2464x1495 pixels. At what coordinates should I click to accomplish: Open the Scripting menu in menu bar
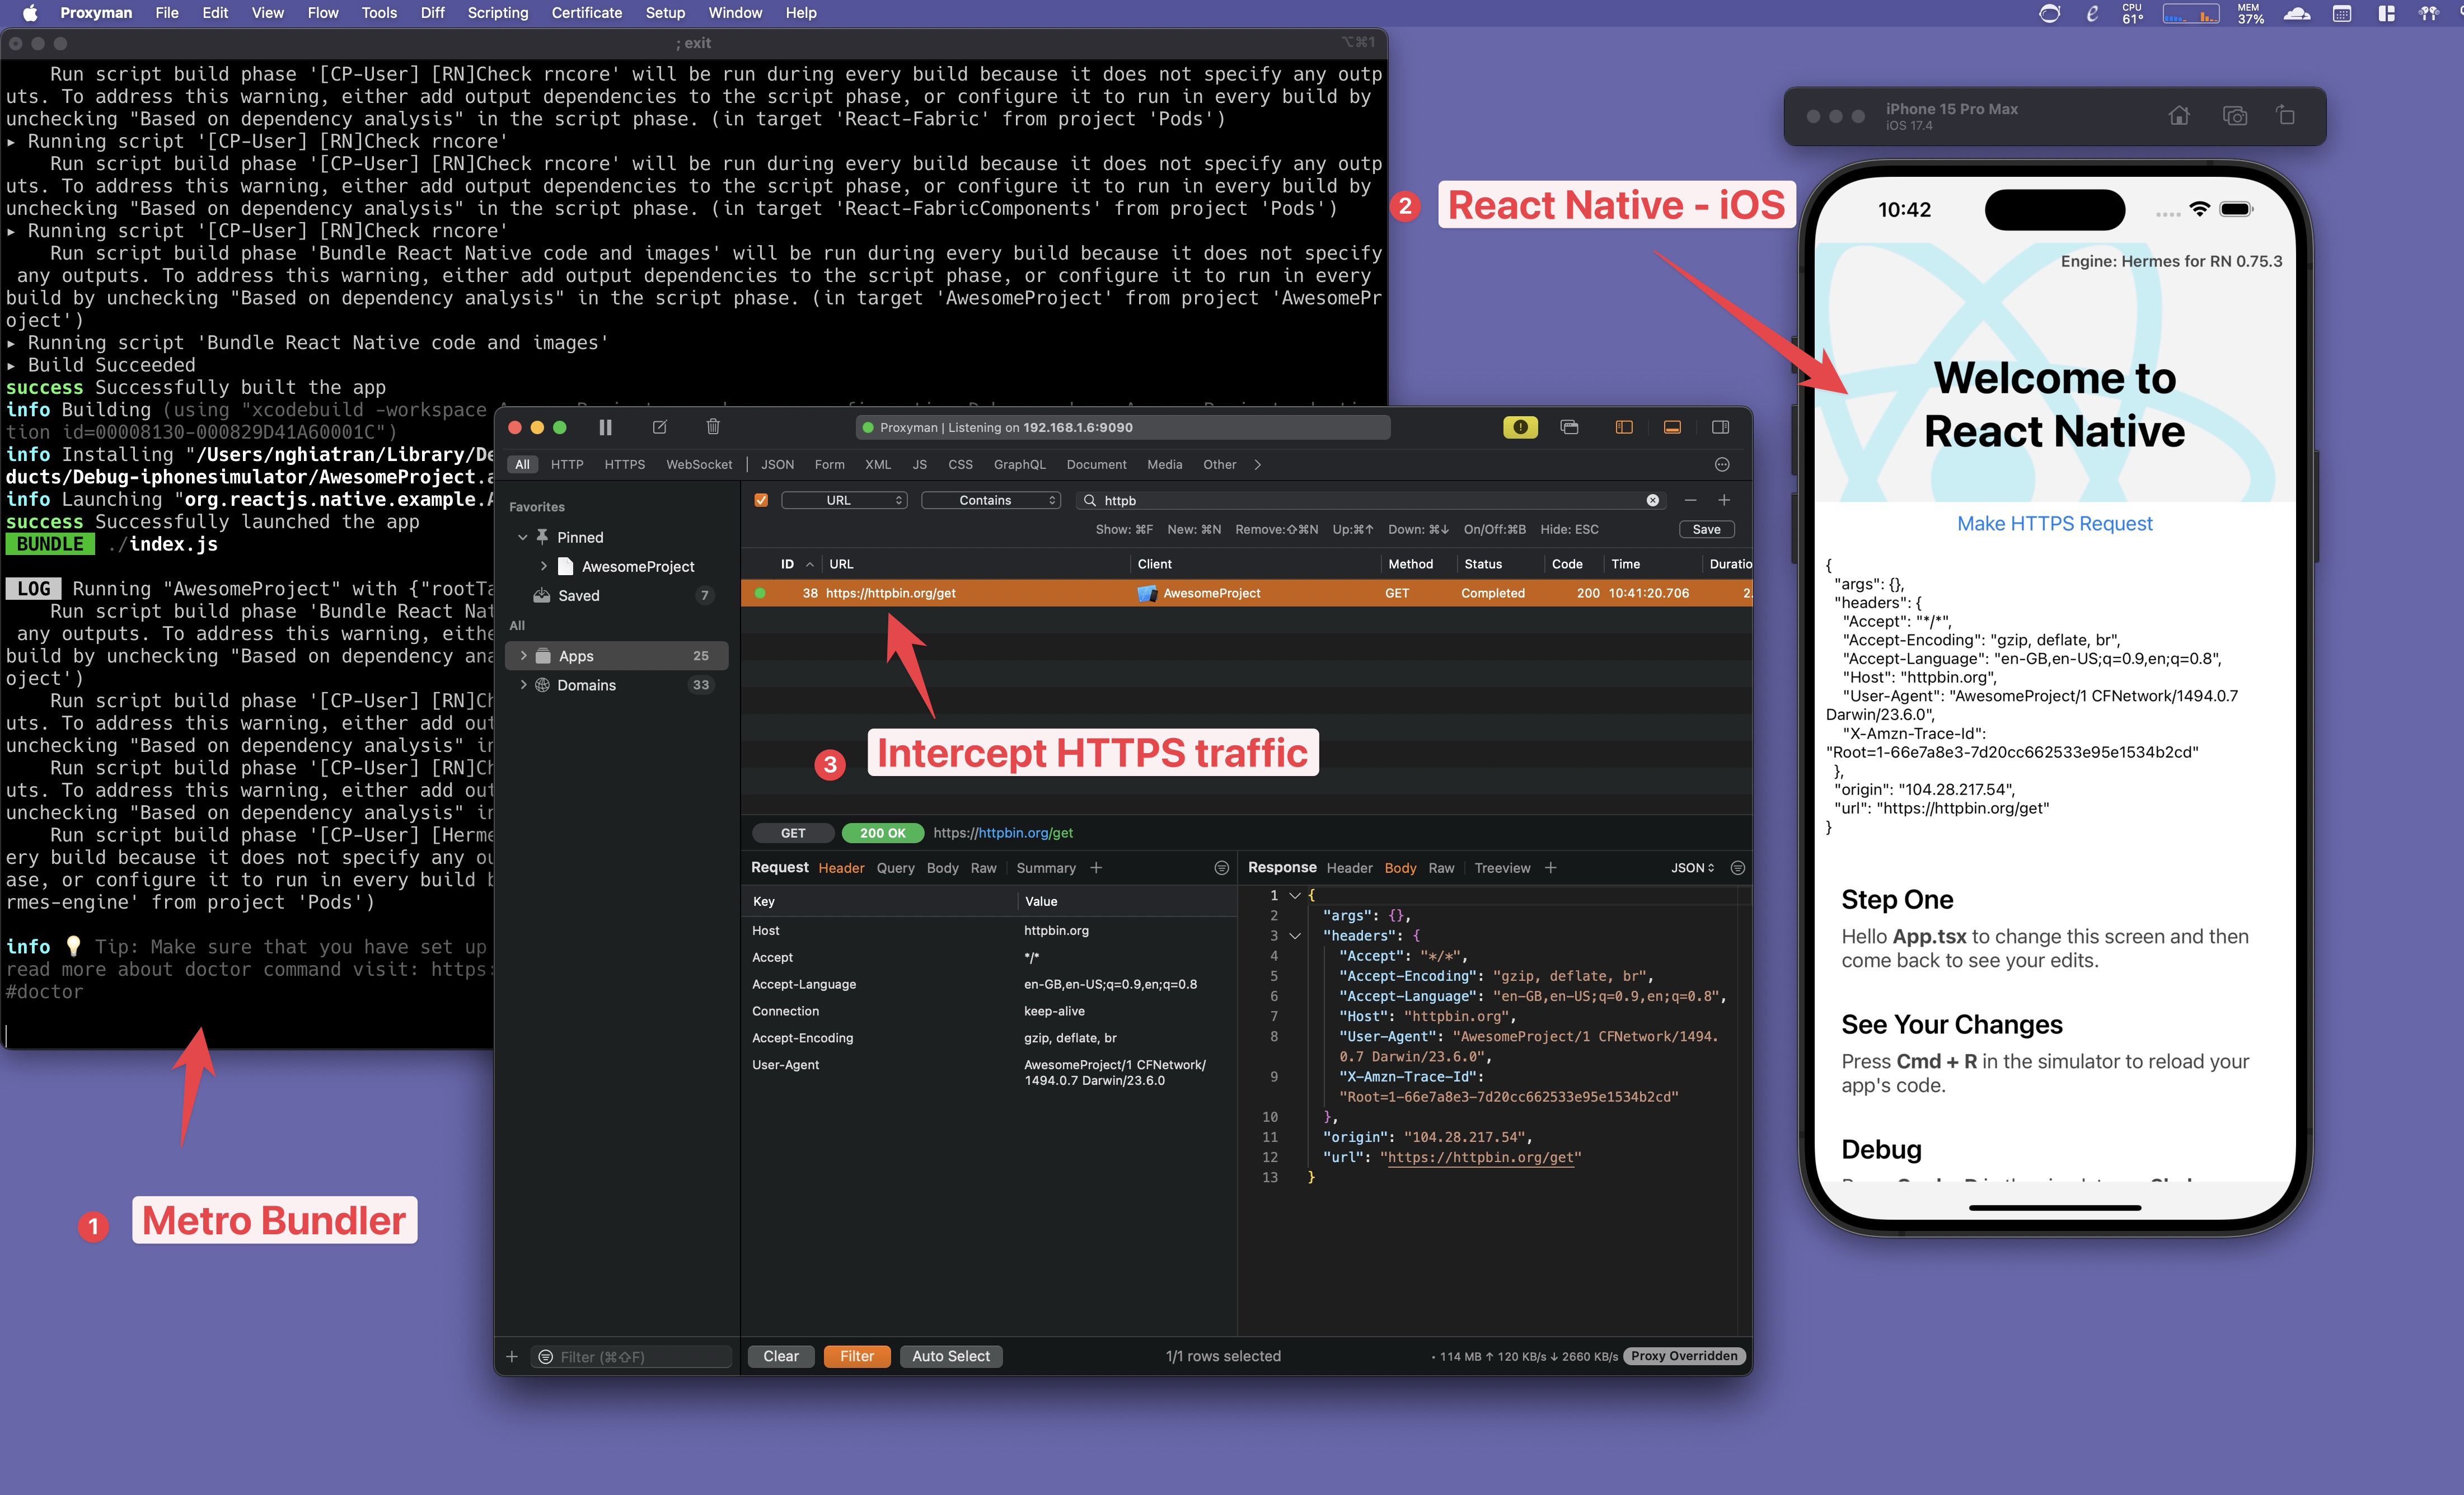(497, 13)
